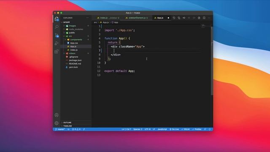This screenshot has width=270, height=152.
Task: Click the split editor icon
Action: [x=204, y=18]
